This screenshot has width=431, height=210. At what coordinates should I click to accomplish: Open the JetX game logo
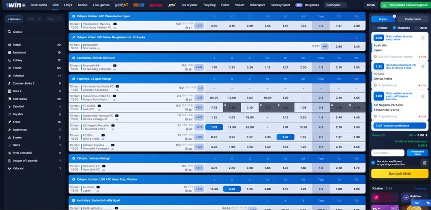172,5
